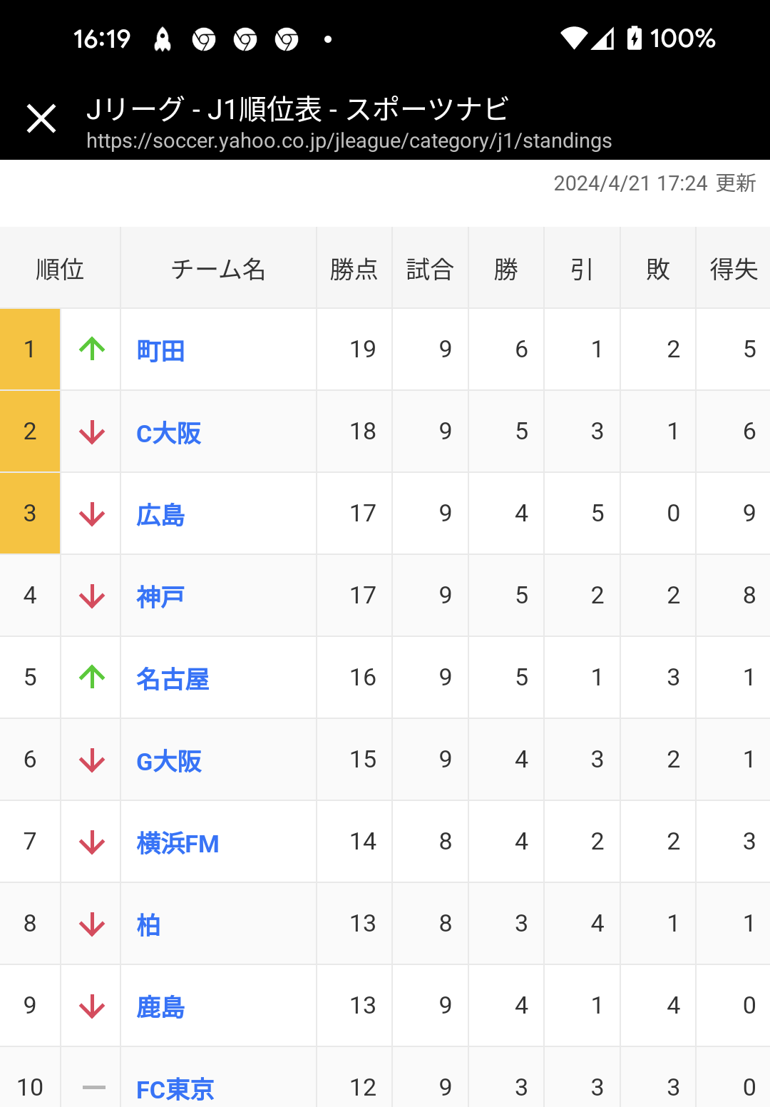Tap the rocket notification icon

pyautogui.click(x=163, y=39)
